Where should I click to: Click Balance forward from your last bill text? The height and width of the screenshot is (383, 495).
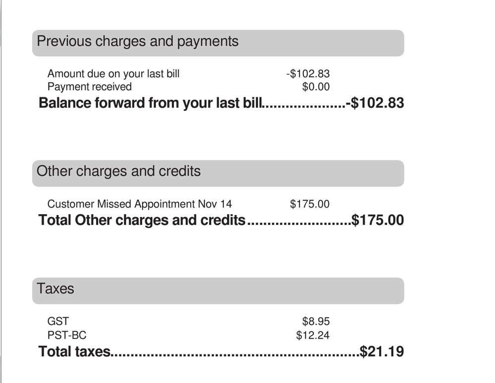[150, 103]
